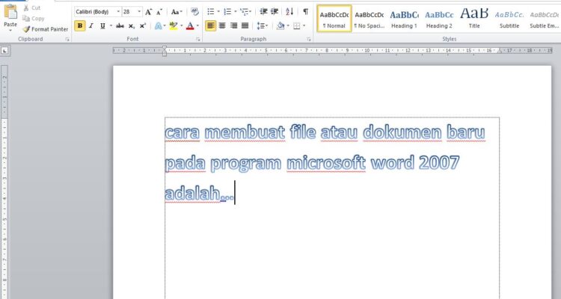Screen dimensions: 561x299
Task: Expand the bullet library dropdown arrow
Action: click(x=218, y=12)
